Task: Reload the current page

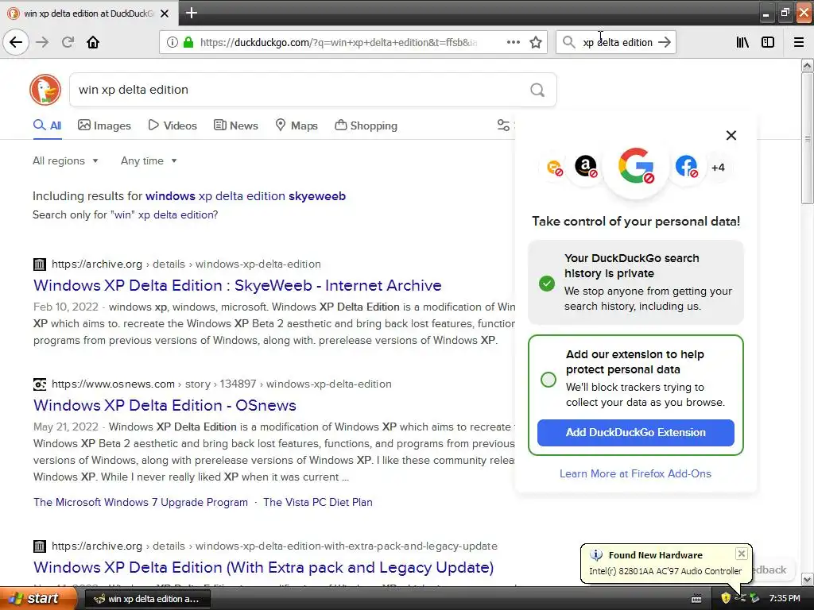Action: 68,42
